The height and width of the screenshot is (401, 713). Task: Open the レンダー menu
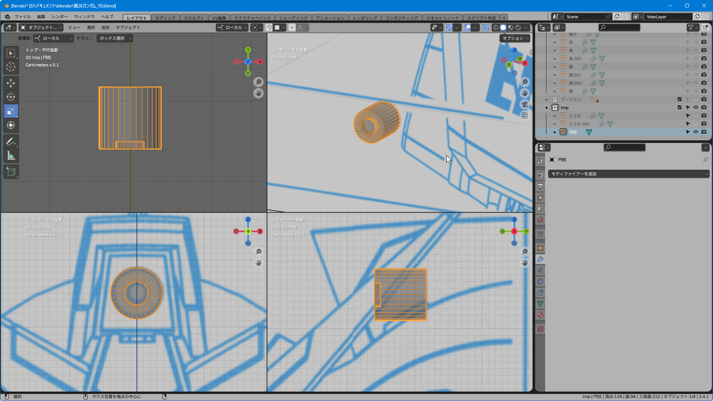59,17
